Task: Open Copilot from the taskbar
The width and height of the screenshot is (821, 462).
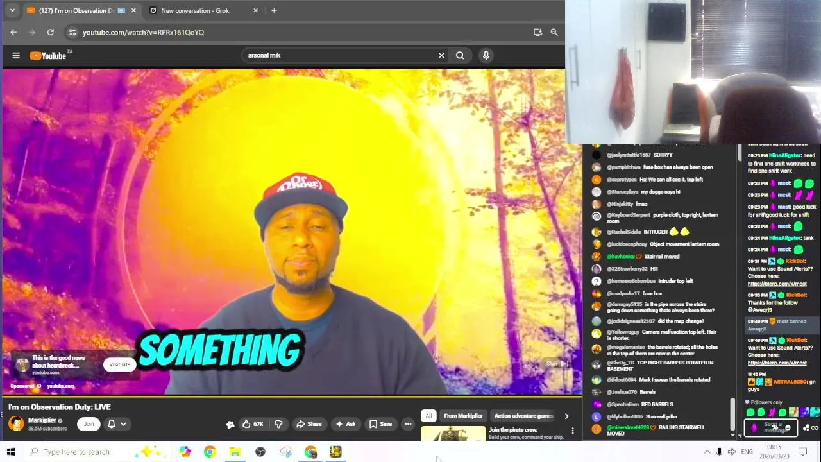Action: click(185, 452)
